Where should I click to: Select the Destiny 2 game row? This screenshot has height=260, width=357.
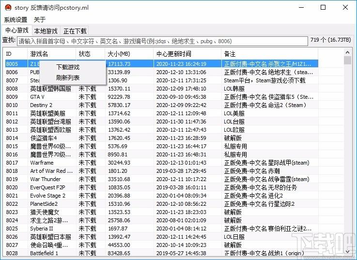[x=161, y=105]
